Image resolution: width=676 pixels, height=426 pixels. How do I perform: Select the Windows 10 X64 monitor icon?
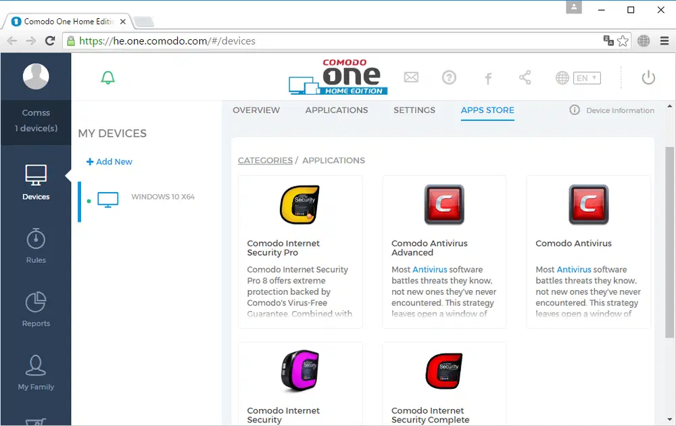click(107, 200)
